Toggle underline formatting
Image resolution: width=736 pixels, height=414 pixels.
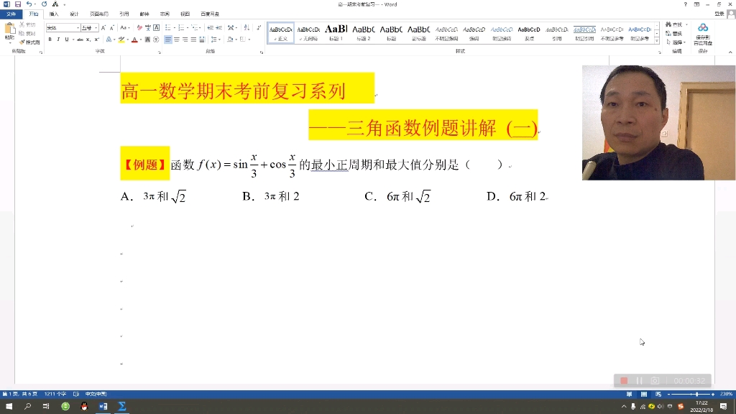(66, 40)
